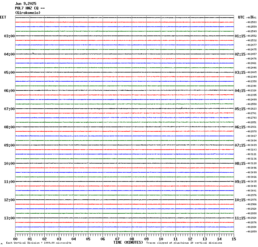
Task: Select the 15 minute axis label
Action: (234, 239)
